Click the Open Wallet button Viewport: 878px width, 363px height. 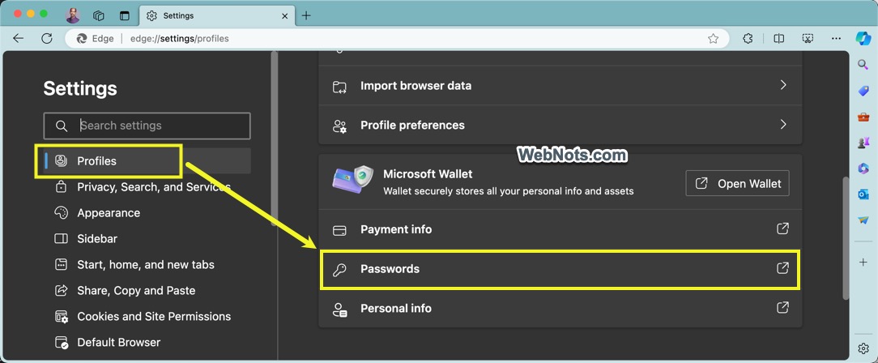tap(737, 183)
